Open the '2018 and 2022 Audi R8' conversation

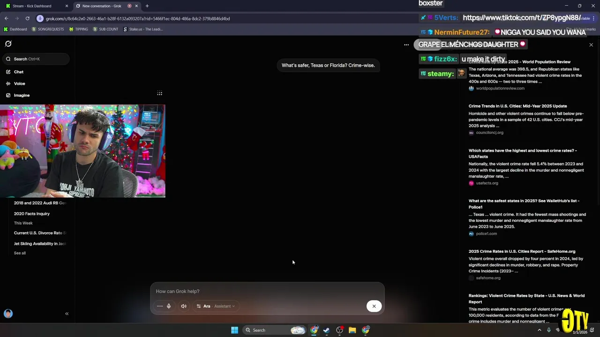[x=40, y=203]
